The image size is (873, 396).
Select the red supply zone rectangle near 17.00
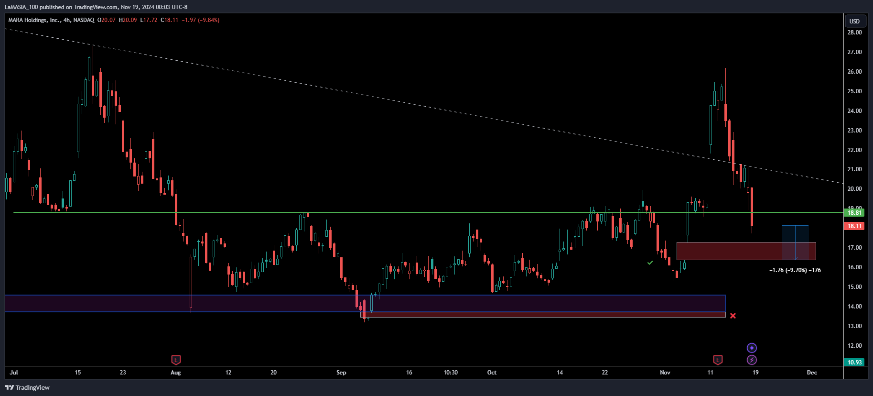746,251
